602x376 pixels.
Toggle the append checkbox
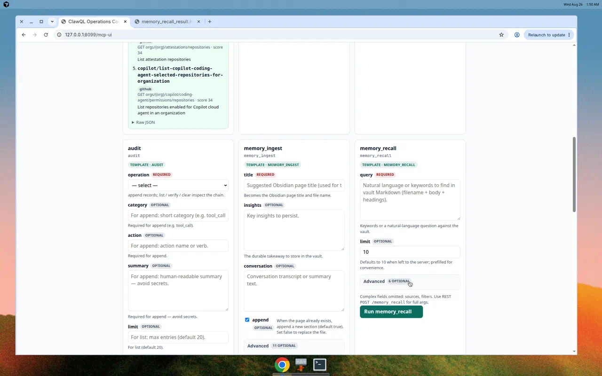(247, 320)
